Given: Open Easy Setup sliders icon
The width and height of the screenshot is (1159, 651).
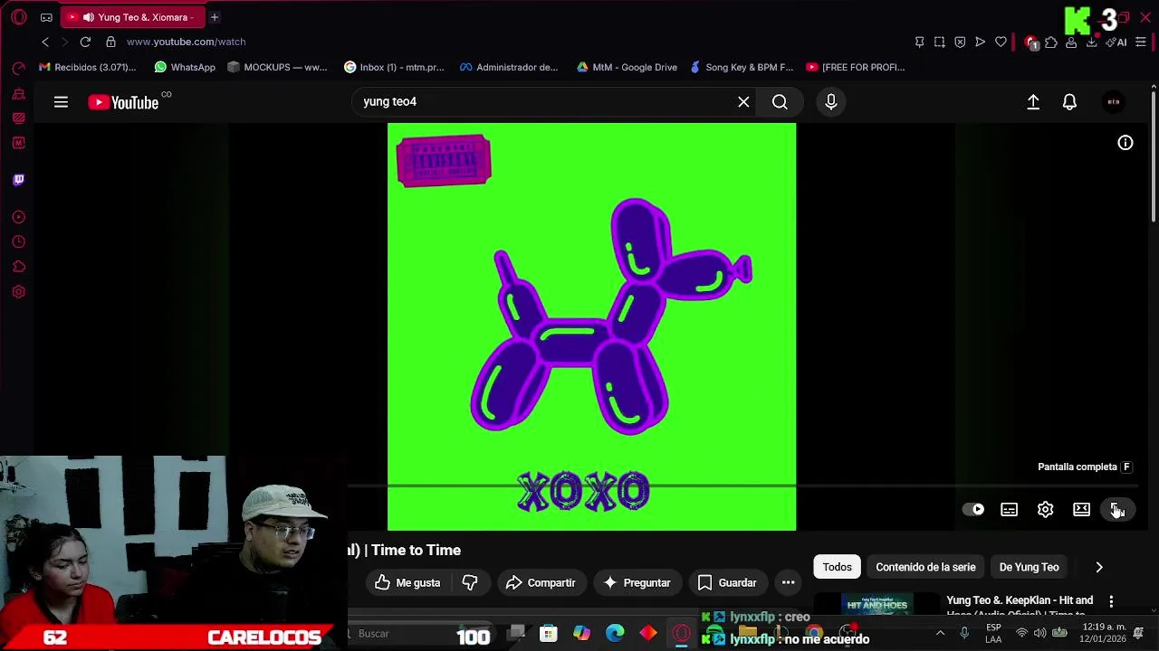Looking at the screenshot, I should tap(1141, 42).
